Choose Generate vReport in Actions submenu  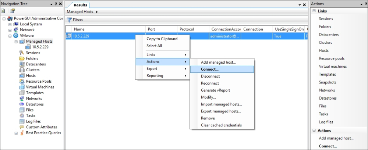click(222, 90)
